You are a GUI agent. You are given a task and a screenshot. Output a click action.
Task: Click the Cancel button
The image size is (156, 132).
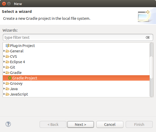coord(110,125)
